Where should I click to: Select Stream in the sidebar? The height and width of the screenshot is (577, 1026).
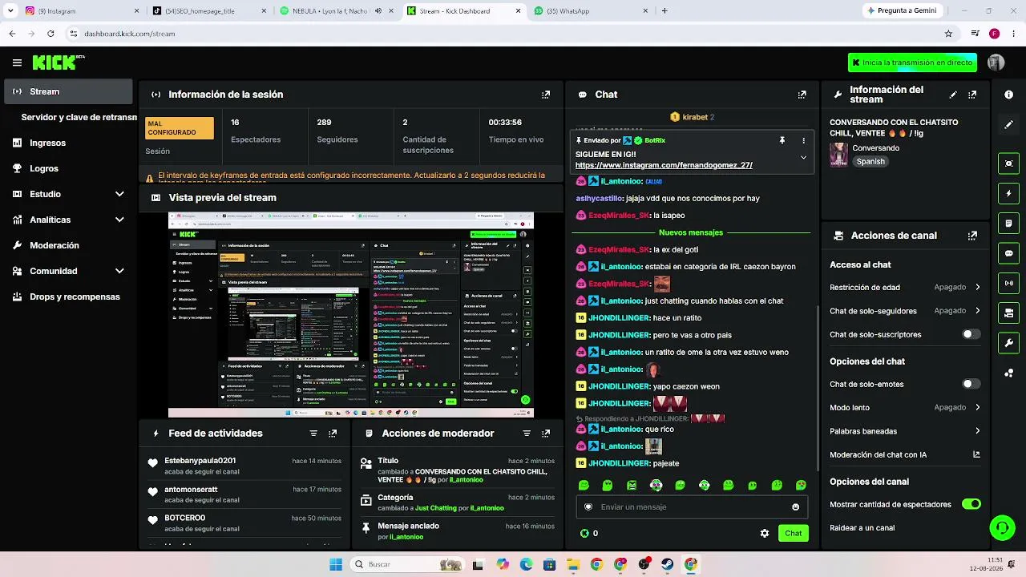point(68,91)
